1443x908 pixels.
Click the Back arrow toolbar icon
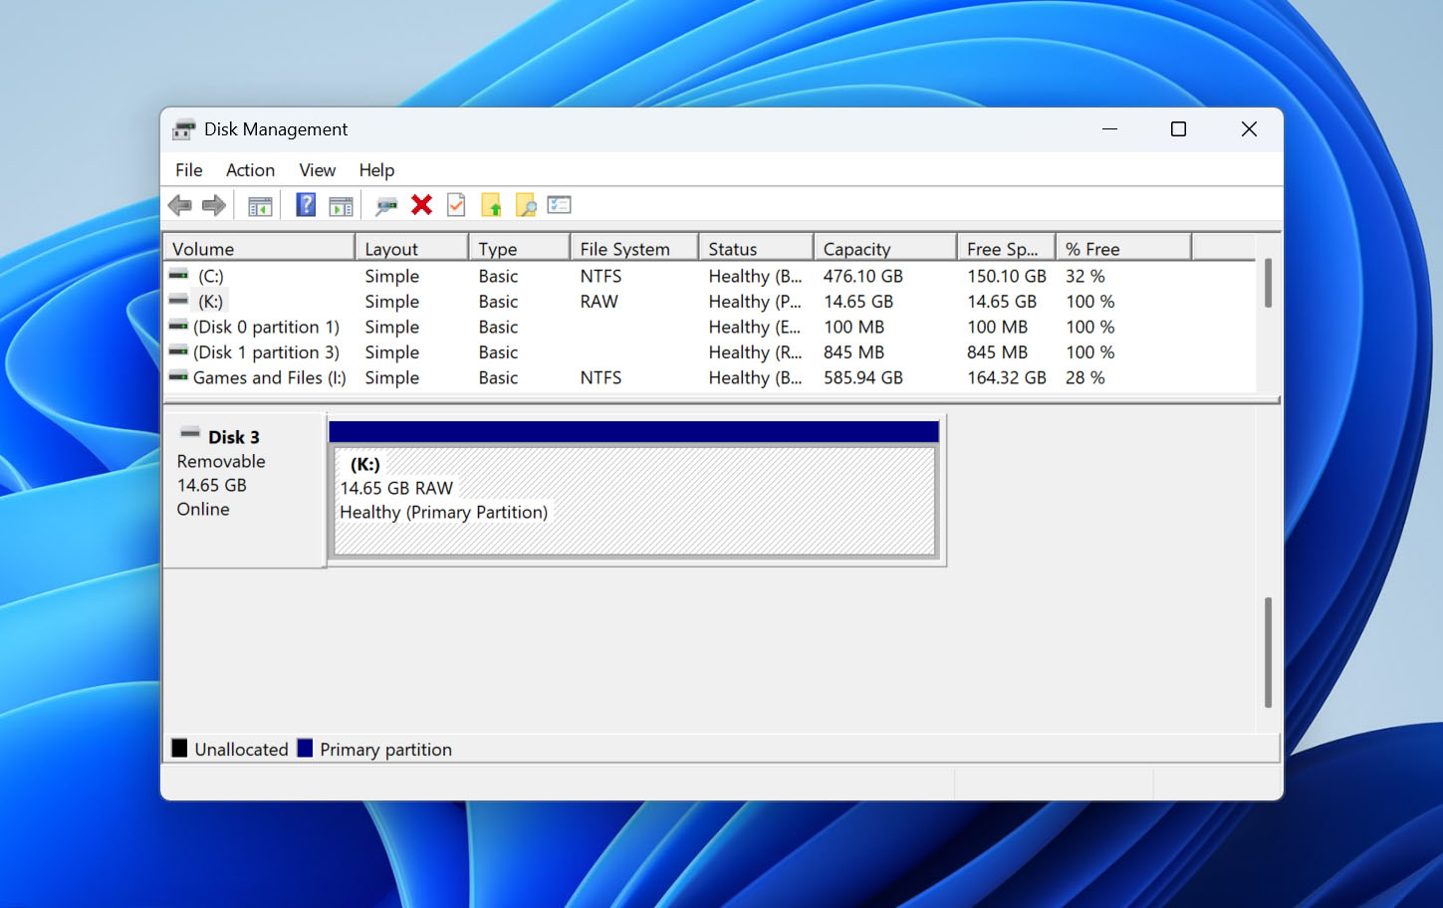tap(180, 206)
